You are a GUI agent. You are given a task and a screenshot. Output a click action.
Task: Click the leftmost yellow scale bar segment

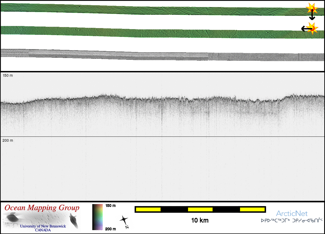pos(148,209)
